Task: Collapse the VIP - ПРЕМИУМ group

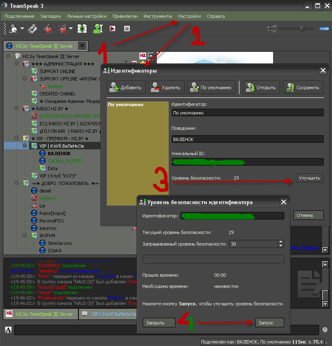Action: pyautogui.click(x=16, y=138)
